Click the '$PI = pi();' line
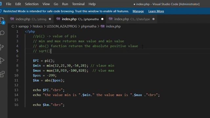210x118 pixels. (x=44, y=61)
